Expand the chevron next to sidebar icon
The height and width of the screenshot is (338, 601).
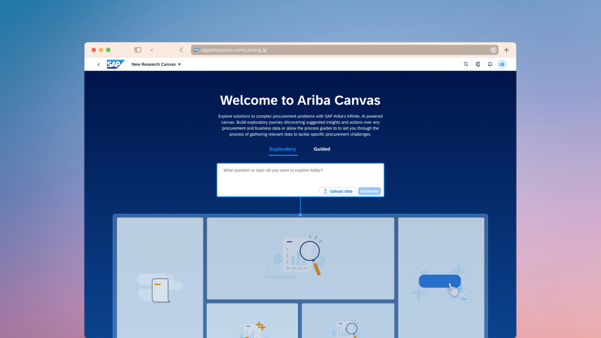point(152,50)
